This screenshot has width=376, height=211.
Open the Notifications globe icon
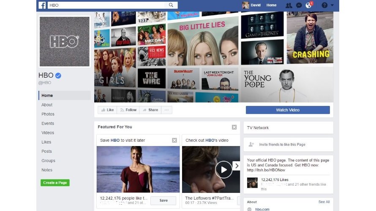click(x=309, y=5)
